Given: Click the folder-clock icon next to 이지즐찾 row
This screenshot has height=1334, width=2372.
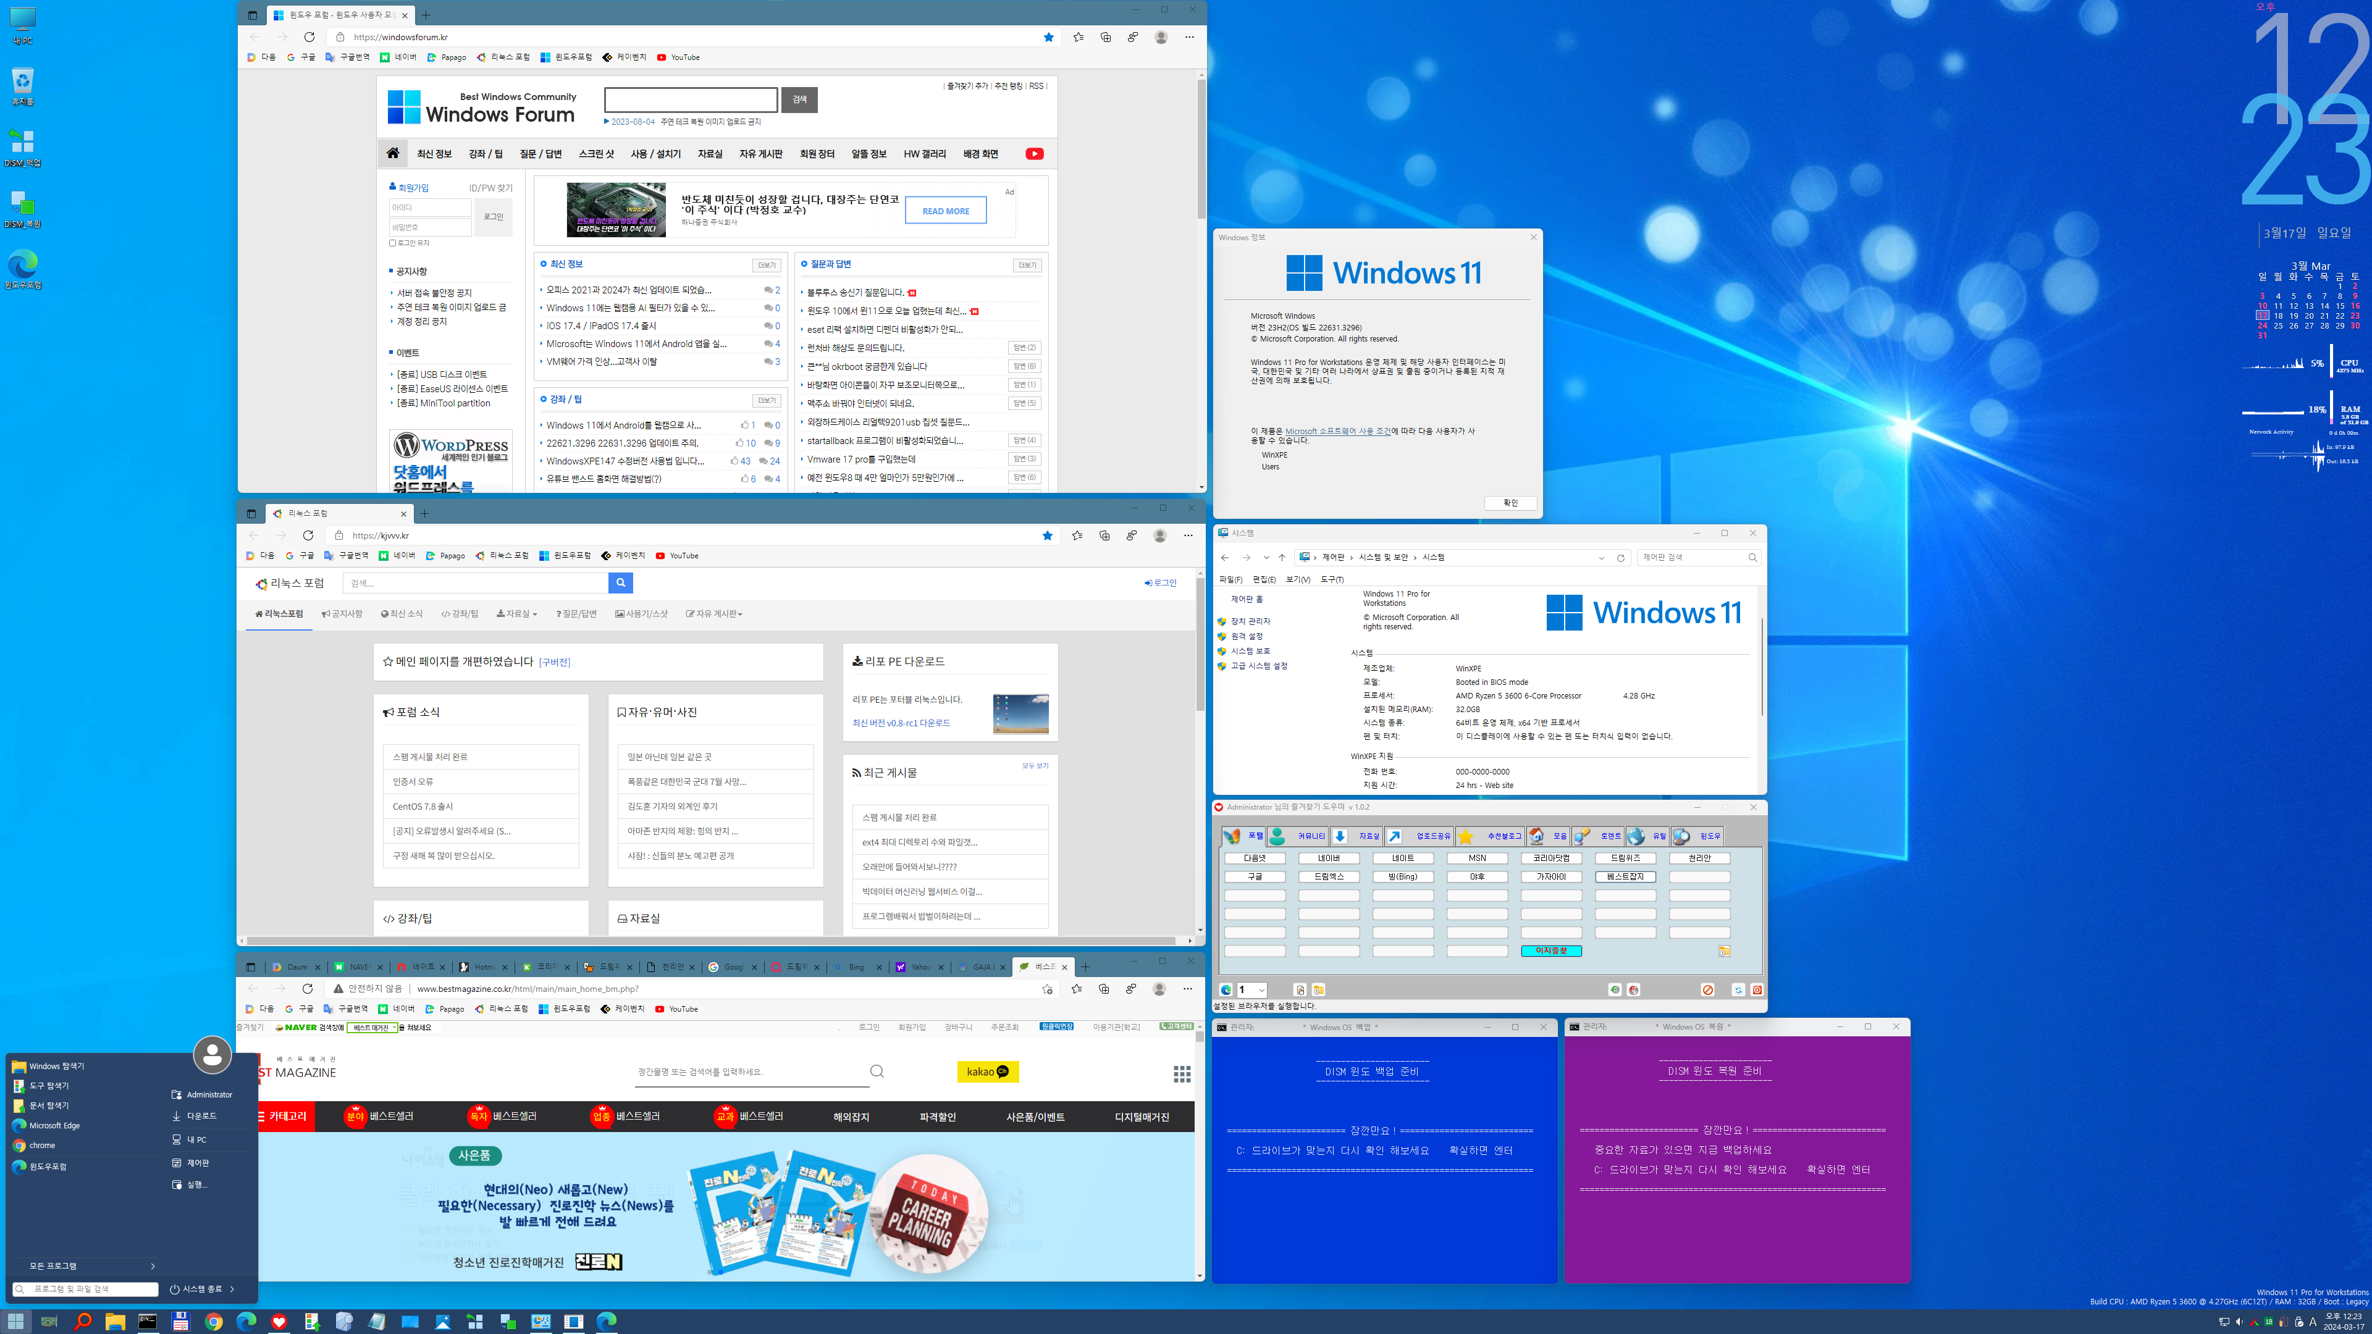Looking at the screenshot, I should [x=1725, y=951].
